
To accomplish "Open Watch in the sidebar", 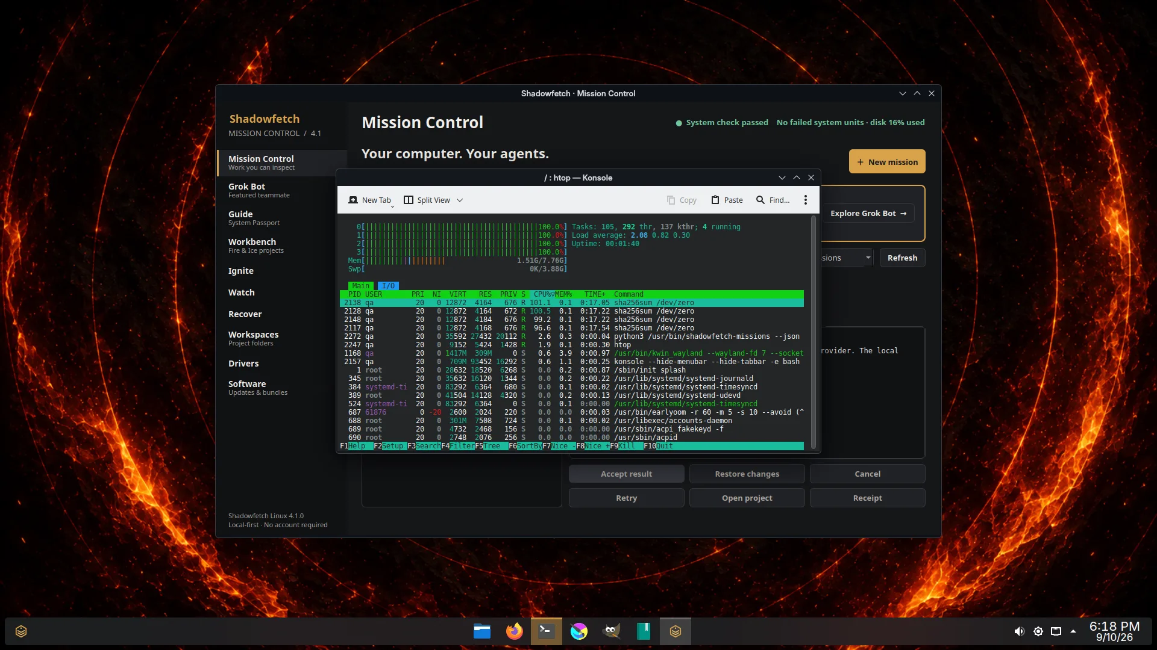I will point(282,292).
